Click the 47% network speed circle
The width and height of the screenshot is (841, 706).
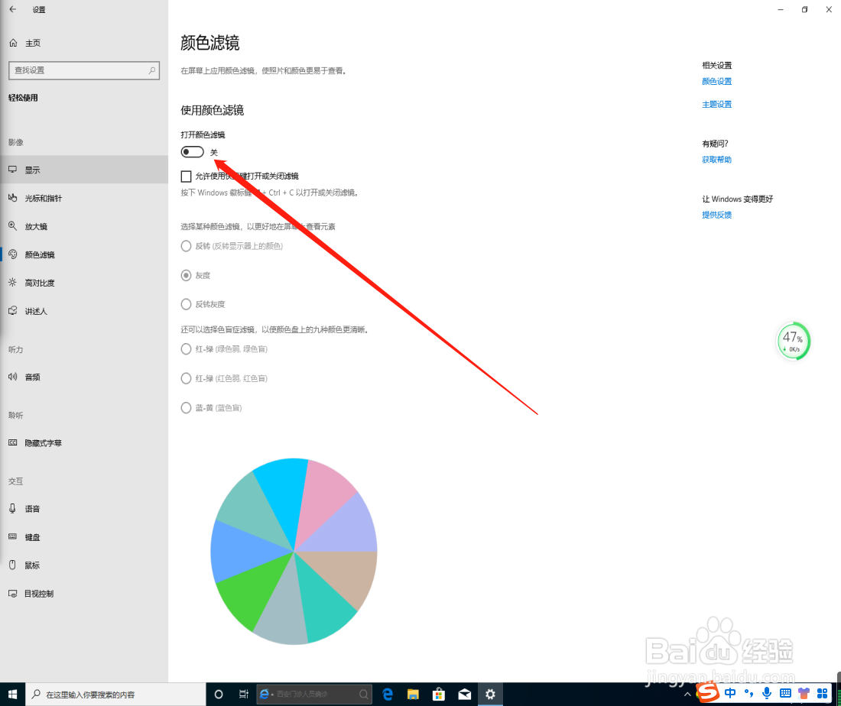click(793, 341)
